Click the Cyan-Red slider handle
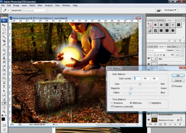Viewport: 186px width, 133px height. click(140, 84)
